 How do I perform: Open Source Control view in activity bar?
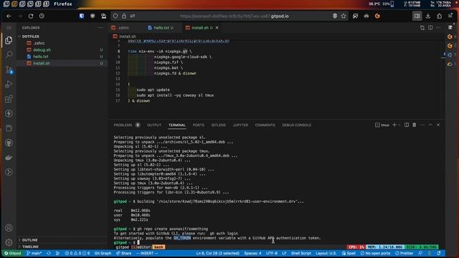click(9, 70)
